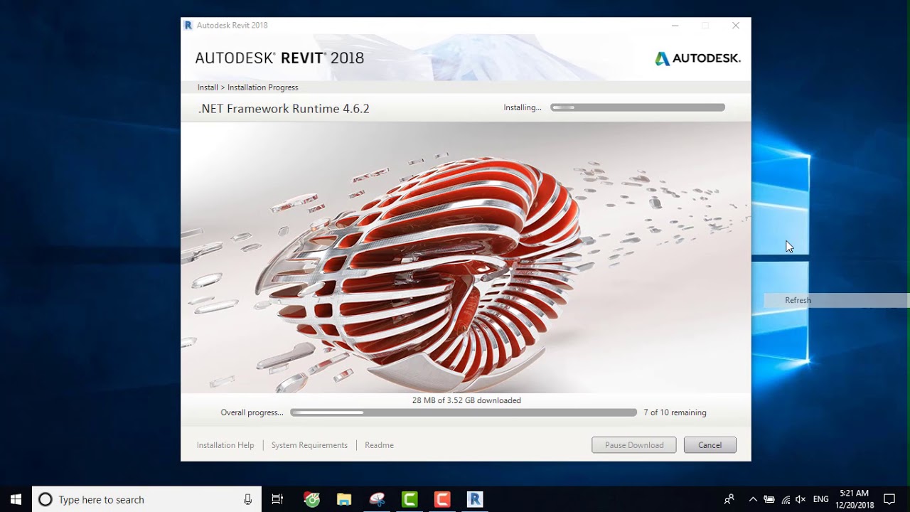Click the search box microphone icon
Viewport: 910px width, 512px height.
pyautogui.click(x=247, y=499)
